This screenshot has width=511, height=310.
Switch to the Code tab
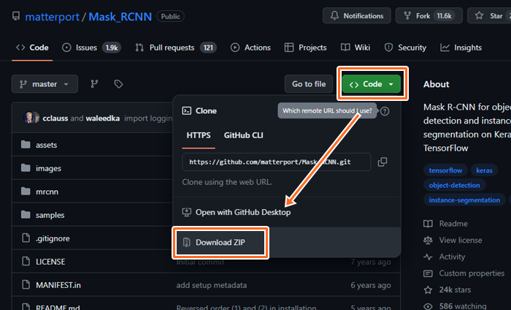click(32, 48)
